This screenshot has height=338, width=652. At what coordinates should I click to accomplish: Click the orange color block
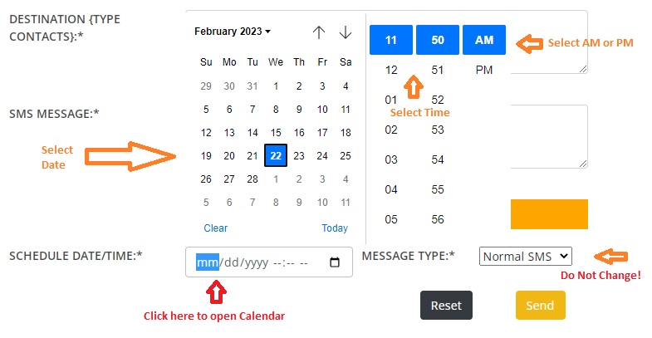tap(549, 214)
